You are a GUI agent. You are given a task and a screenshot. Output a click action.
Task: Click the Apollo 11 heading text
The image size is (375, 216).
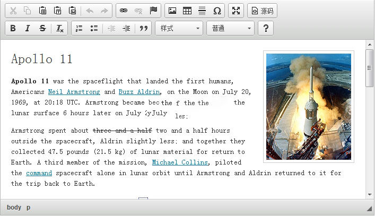41,59
